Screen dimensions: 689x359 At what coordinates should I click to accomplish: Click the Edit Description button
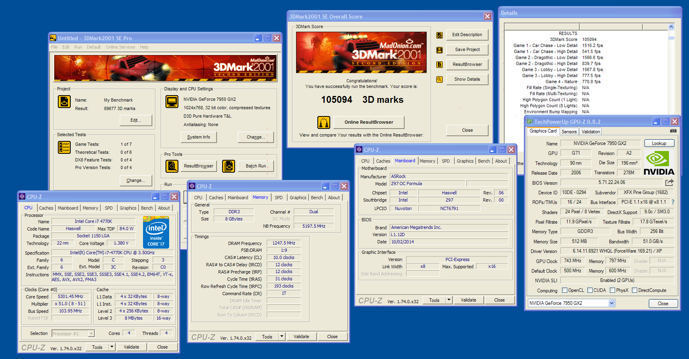[467, 35]
